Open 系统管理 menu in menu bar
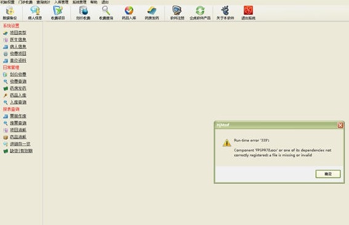 point(79,2)
